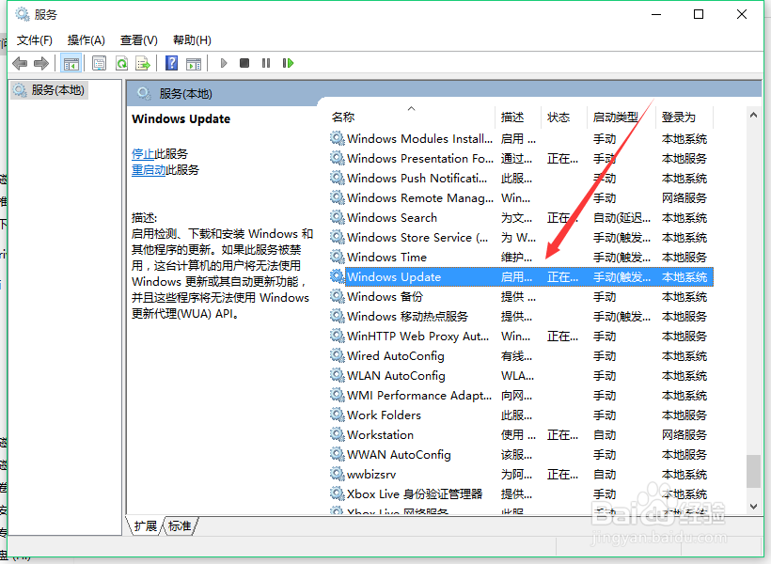Click the Refresh toolbar icon
This screenshot has width=771, height=564.
pyautogui.click(x=121, y=63)
